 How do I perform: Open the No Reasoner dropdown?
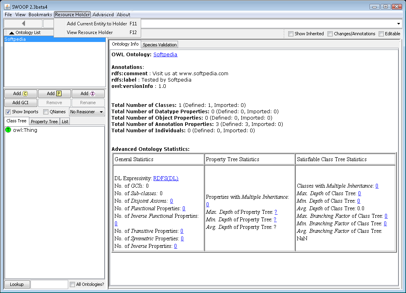[x=87, y=112]
